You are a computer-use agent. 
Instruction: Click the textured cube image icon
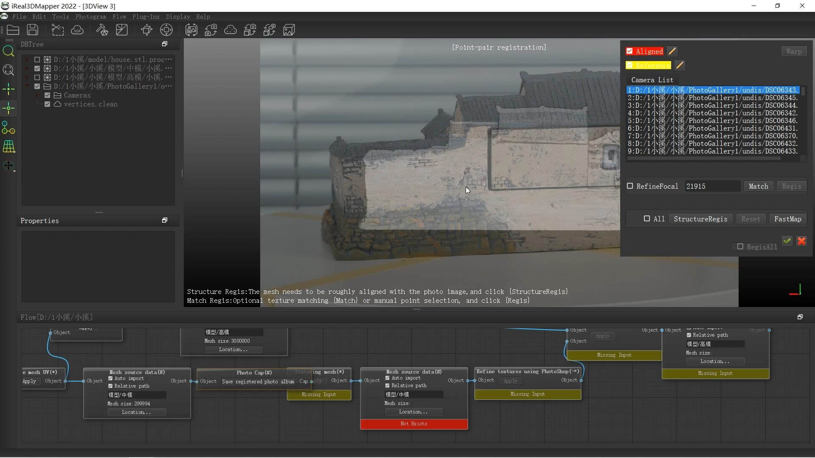pos(289,30)
